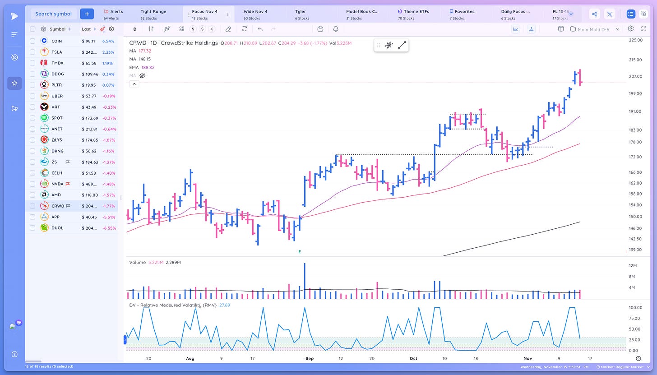Select the PLTR watchlist row
The height and width of the screenshot is (375, 657).
[x=72, y=85]
